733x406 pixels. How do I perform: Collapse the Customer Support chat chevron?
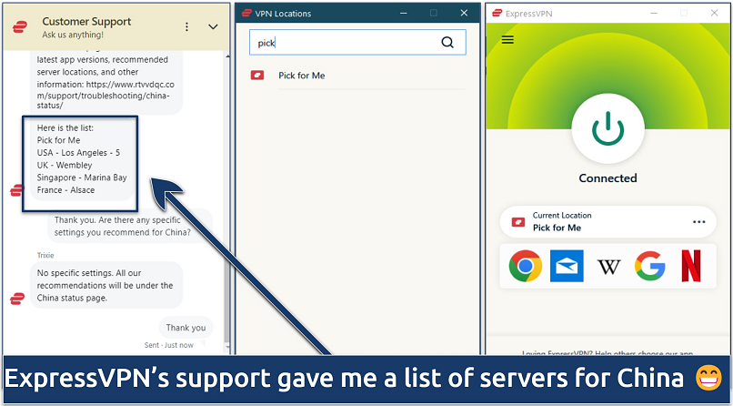point(213,27)
